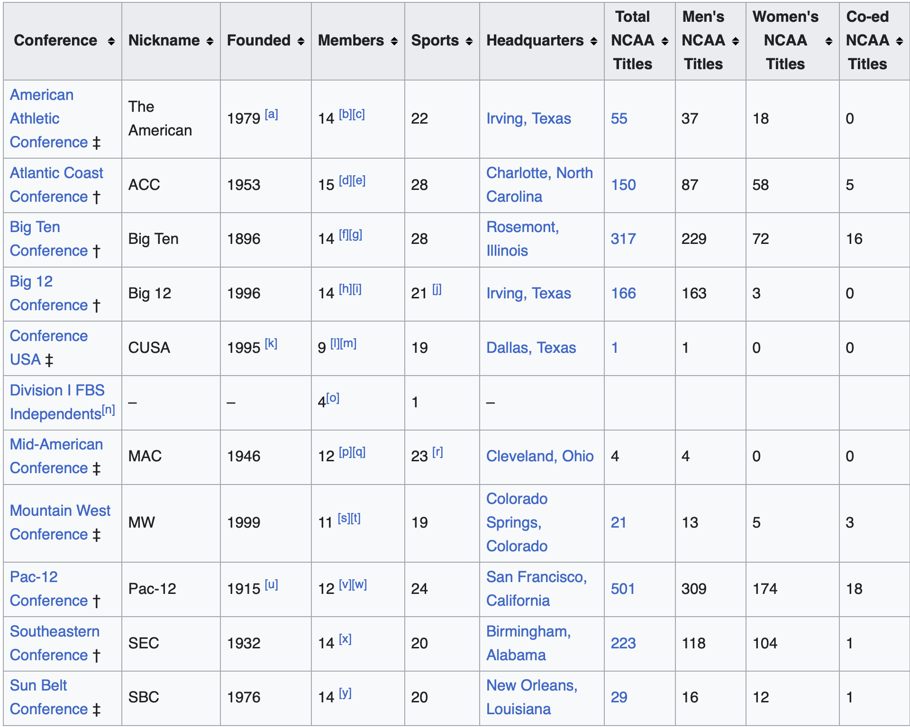The width and height of the screenshot is (910, 727).
Task: Open footnote [r] beside MAC sports
Action: (437, 452)
